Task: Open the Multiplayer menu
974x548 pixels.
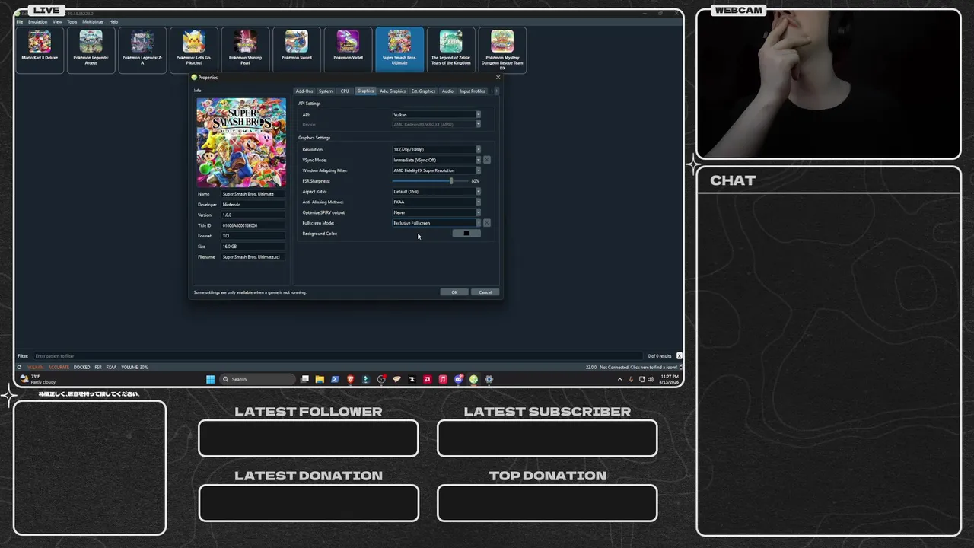Action: [x=93, y=22]
